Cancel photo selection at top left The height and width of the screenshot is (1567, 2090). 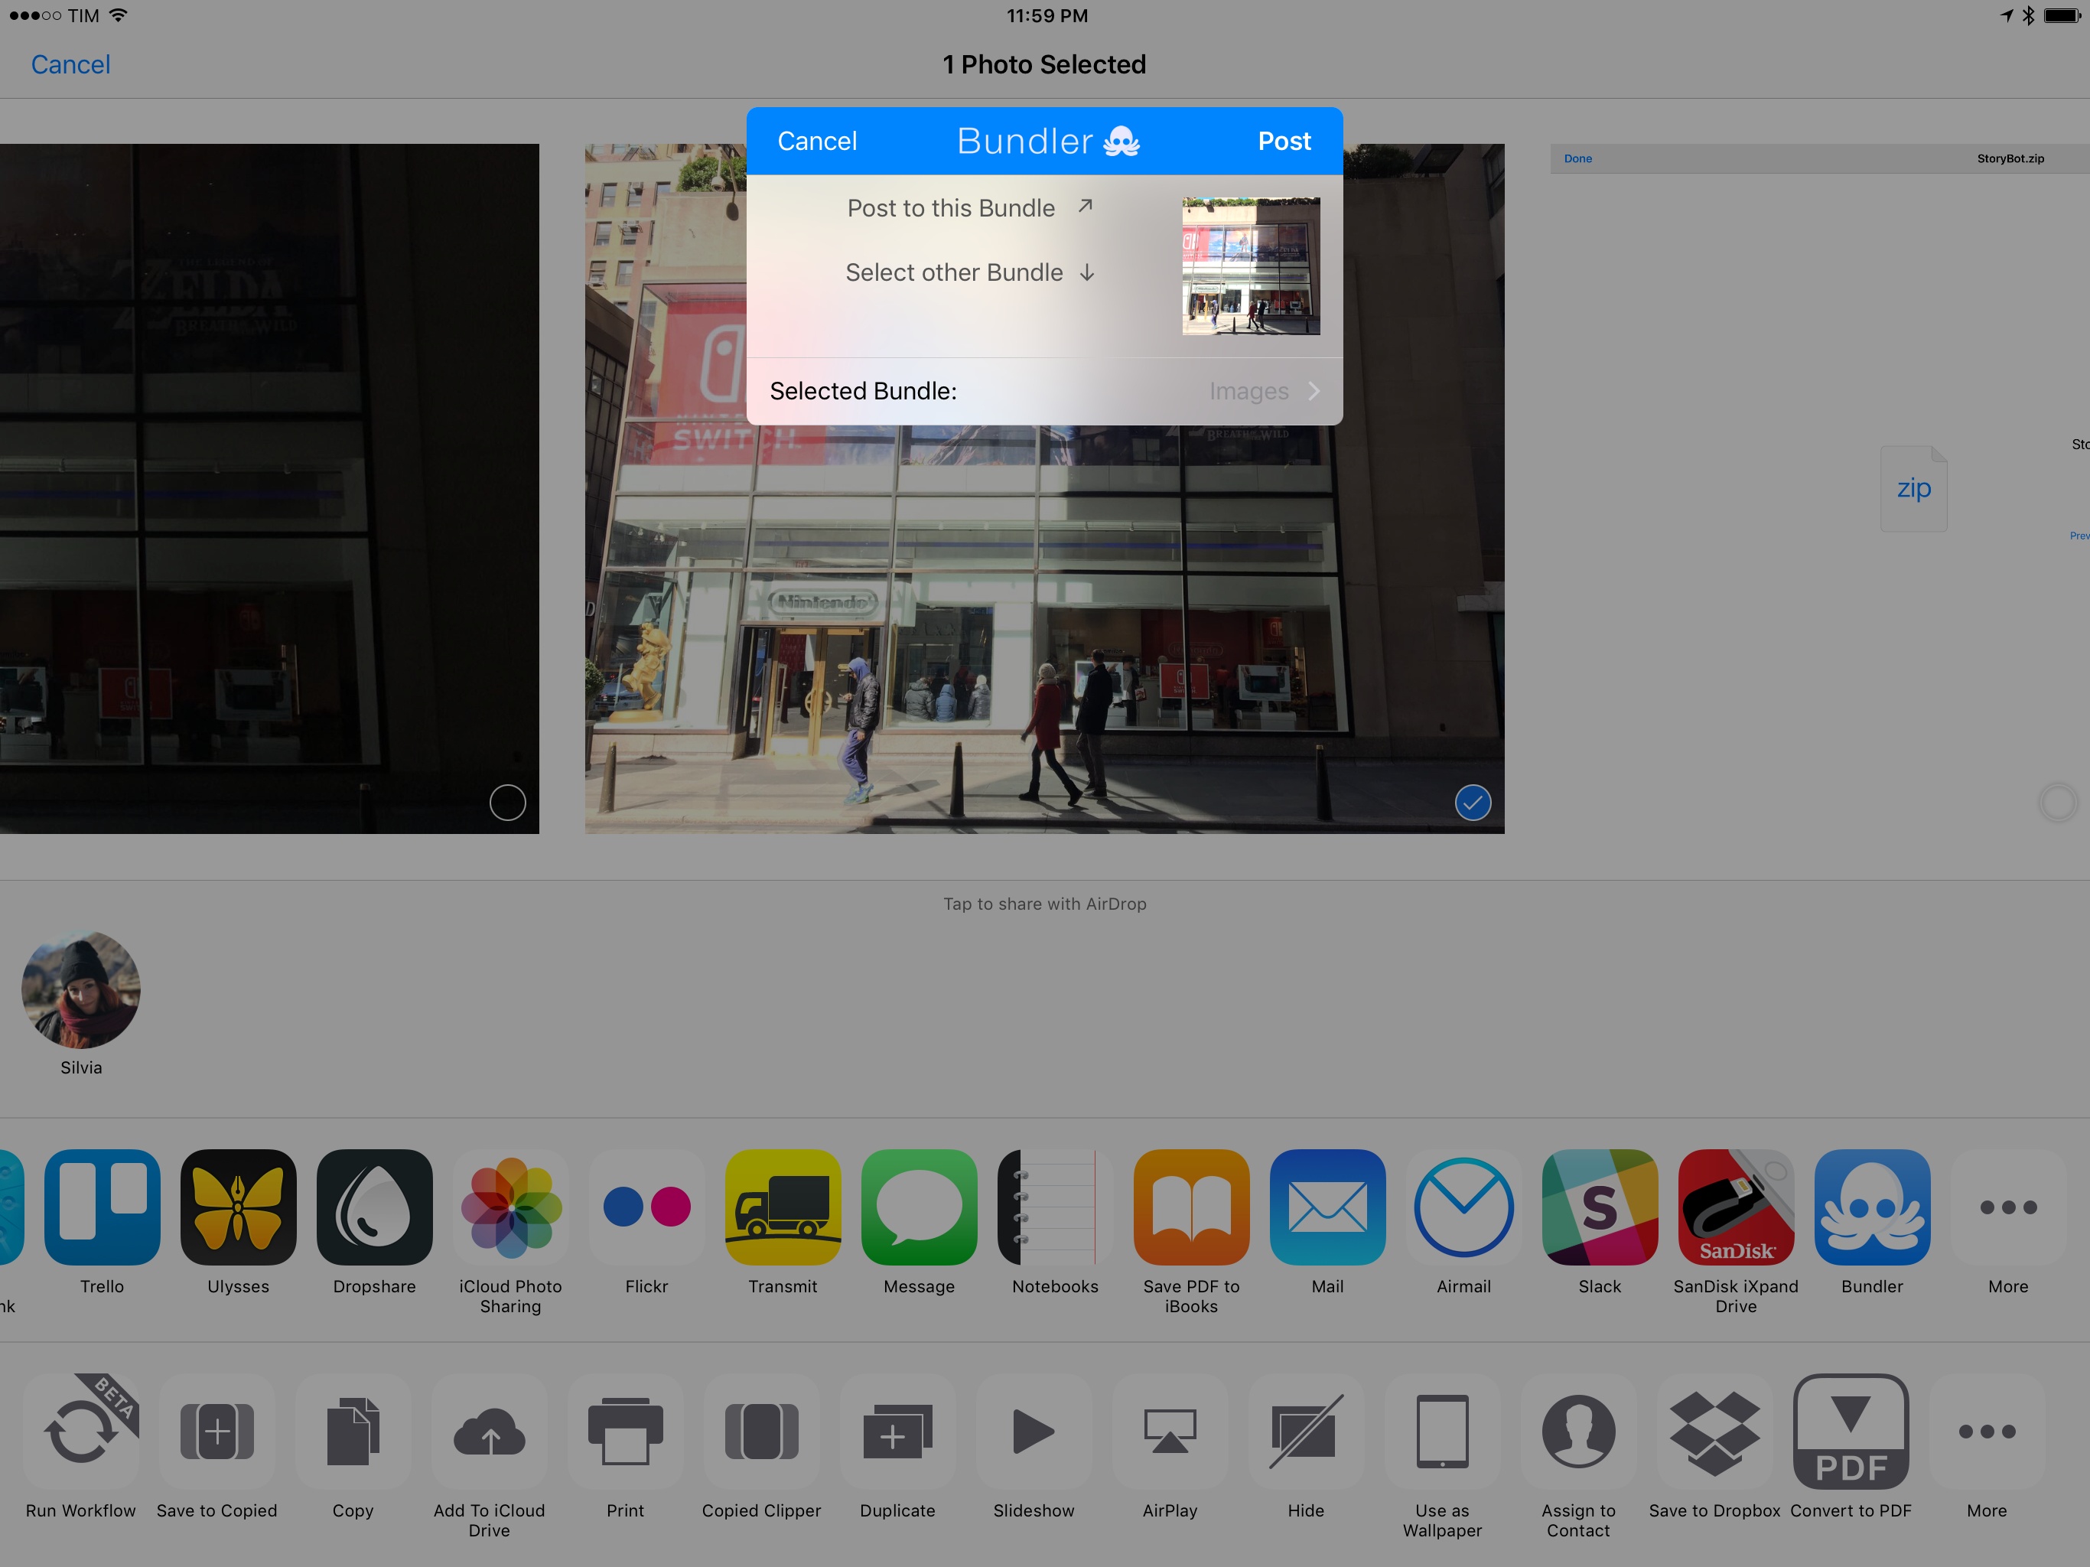(71, 64)
